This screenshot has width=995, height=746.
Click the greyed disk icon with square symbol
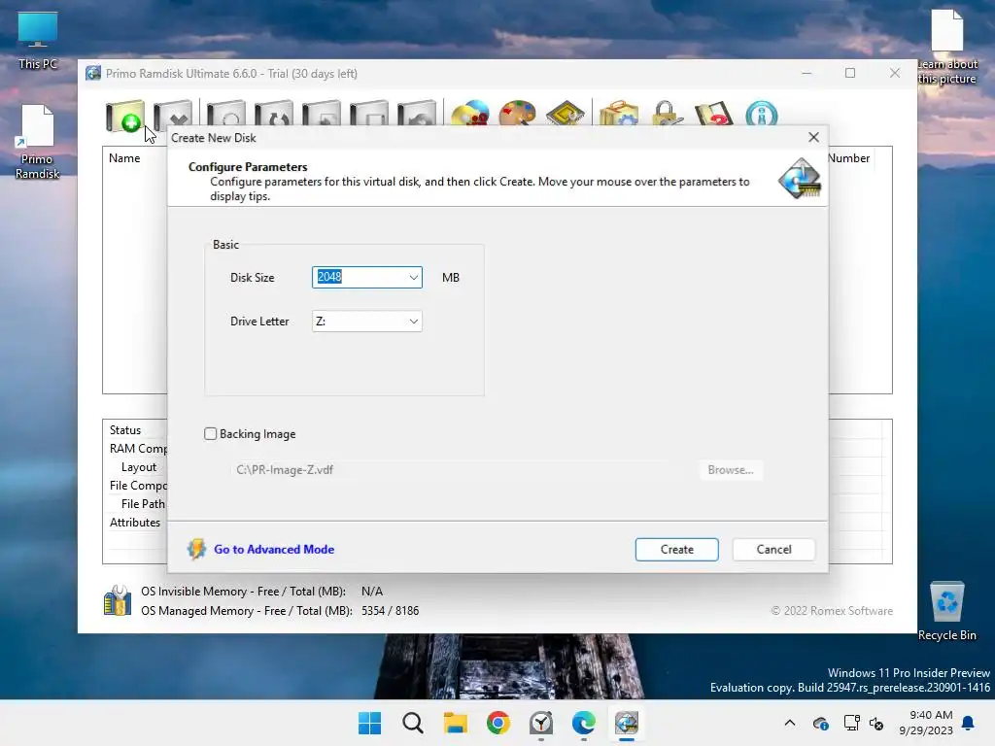[x=368, y=114]
